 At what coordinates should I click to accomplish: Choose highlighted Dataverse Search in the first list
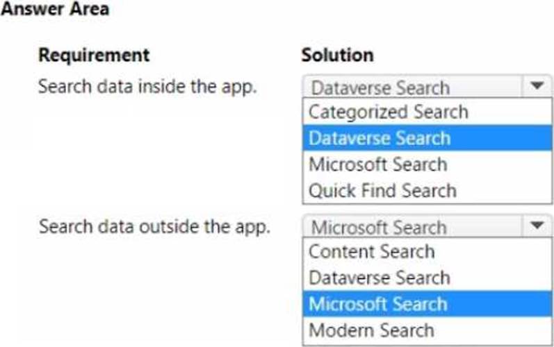tap(380, 138)
